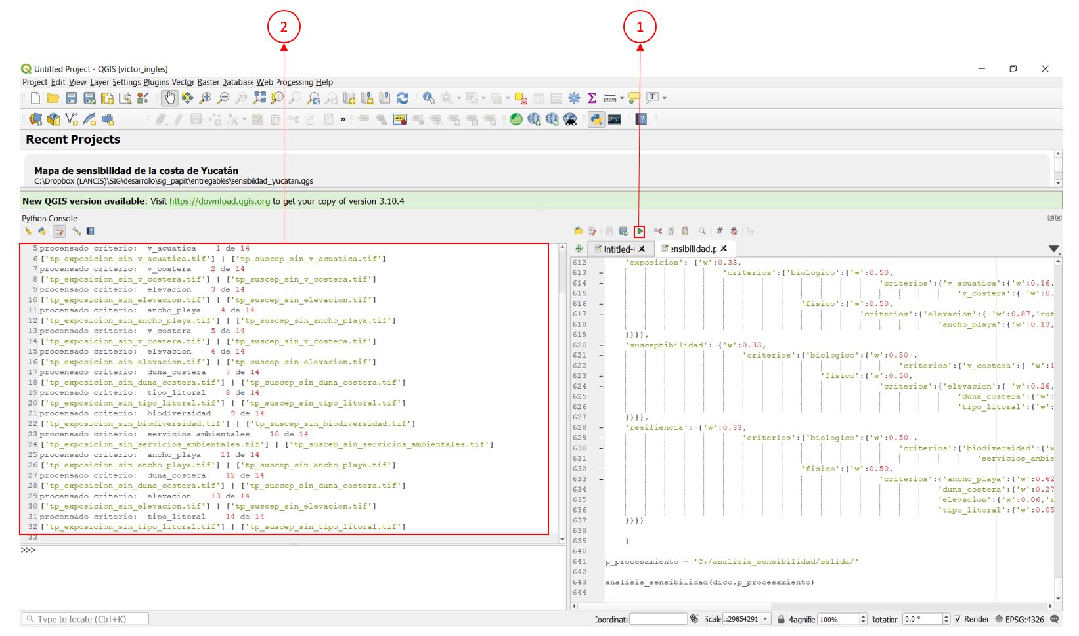The image size is (1079, 636).
Task: Open the Layer menu
Action: point(100,82)
